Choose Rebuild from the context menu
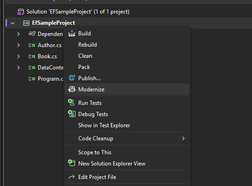This screenshot has height=186, width=252. click(127, 45)
